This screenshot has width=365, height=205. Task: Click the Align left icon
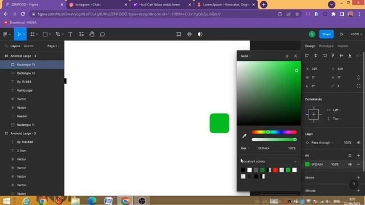pos(307,56)
